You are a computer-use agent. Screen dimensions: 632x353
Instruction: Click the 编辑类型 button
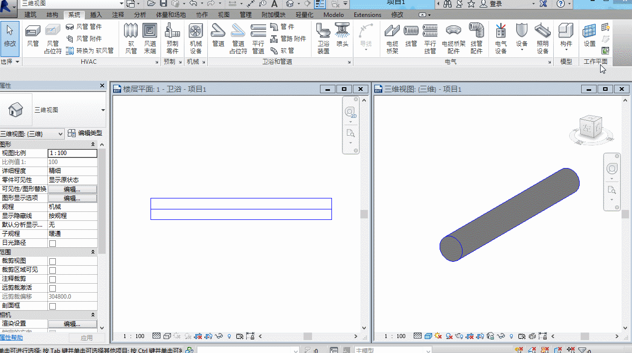[x=85, y=133]
